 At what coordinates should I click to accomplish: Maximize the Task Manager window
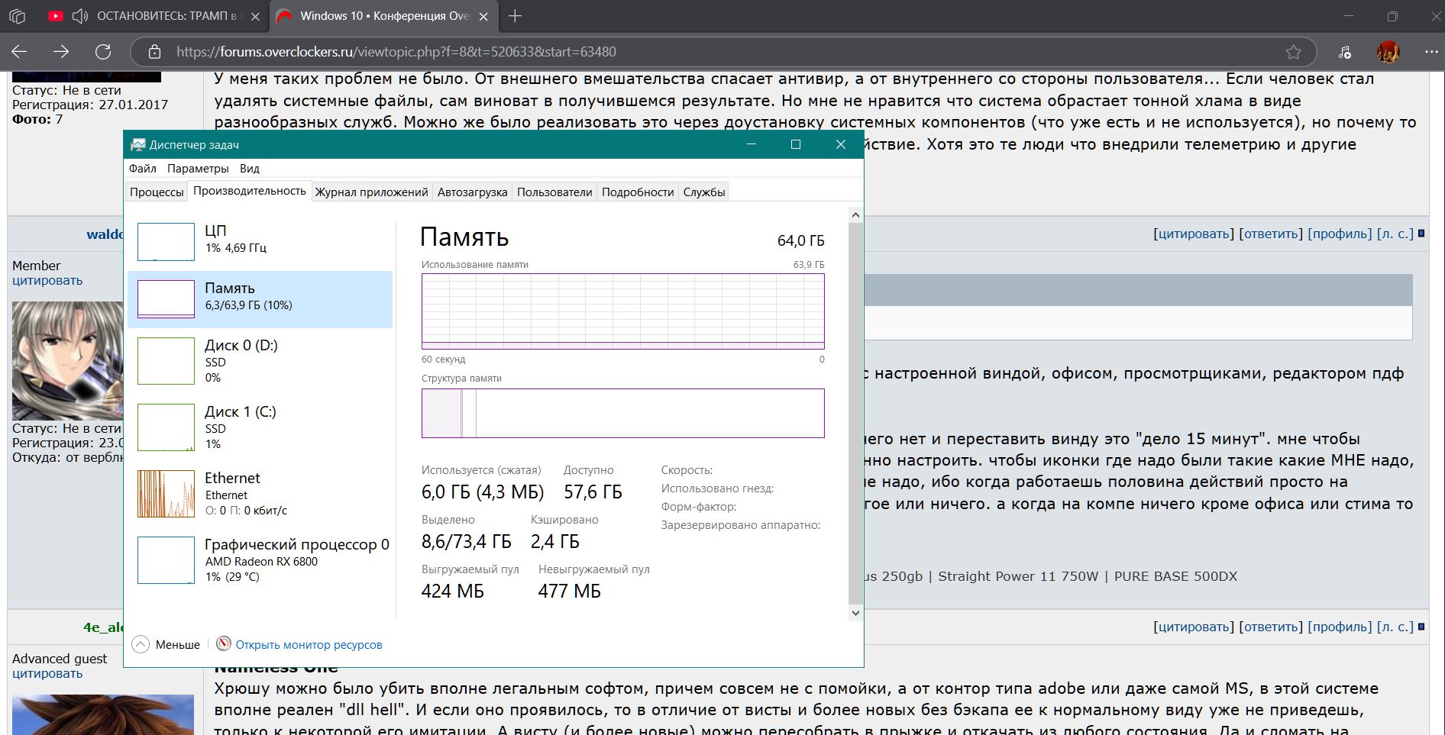(x=795, y=144)
